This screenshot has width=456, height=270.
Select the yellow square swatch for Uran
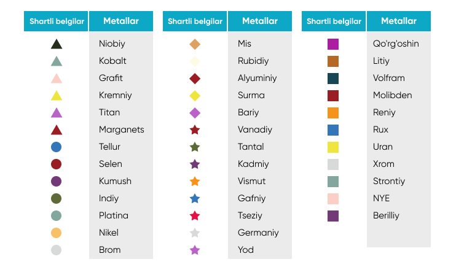pyautogui.click(x=333, y=147)
